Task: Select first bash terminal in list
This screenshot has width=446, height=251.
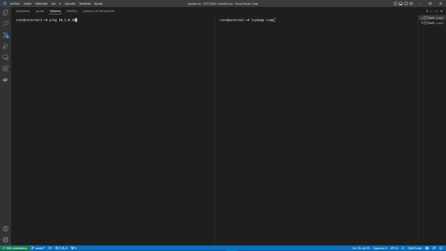Action: (432, 18)
